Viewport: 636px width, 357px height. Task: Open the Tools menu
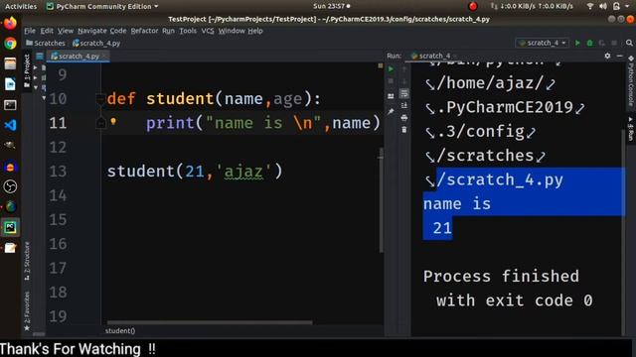(188, 31)
